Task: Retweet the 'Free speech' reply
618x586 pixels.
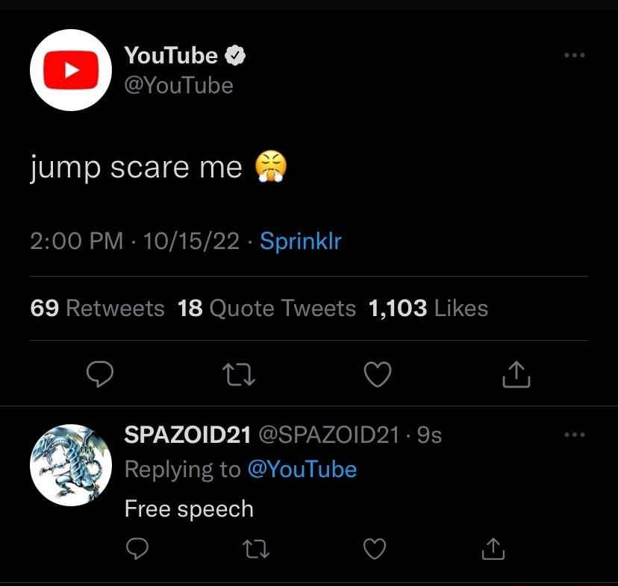Action: coord(255,549)
